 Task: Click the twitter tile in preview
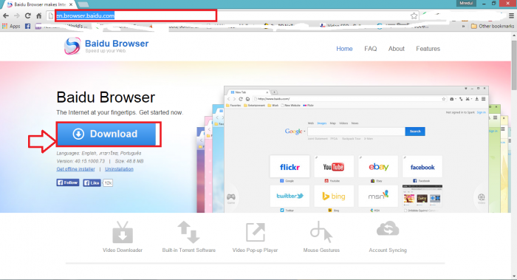(x=290, y=196)
